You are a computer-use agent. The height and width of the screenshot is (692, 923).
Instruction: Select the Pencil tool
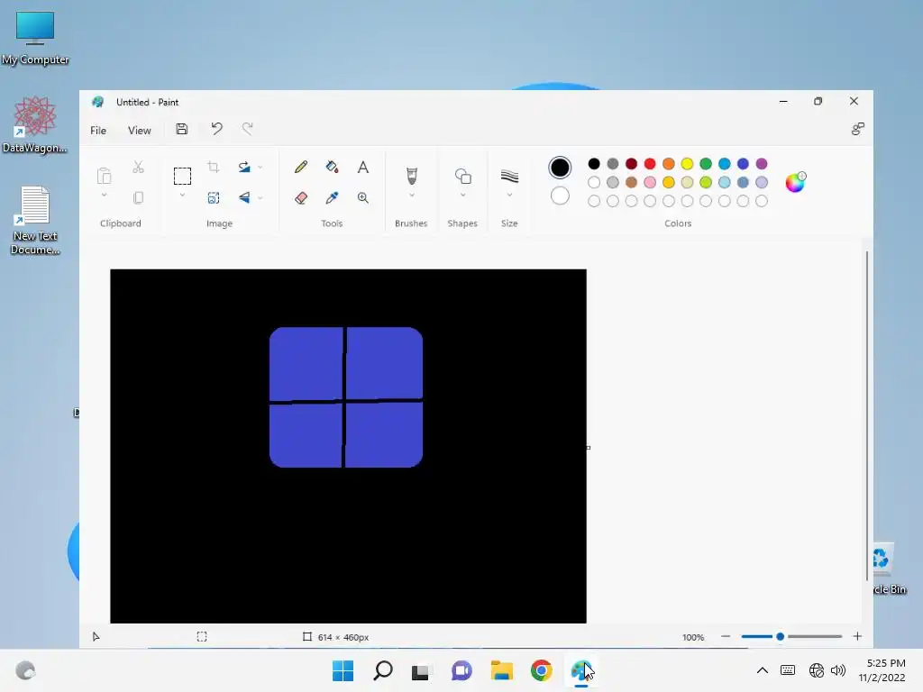click(x=301, y=167)
